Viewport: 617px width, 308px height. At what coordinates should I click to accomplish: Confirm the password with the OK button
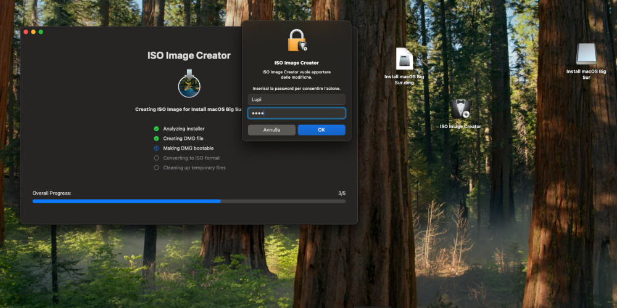tap(321, 130)
